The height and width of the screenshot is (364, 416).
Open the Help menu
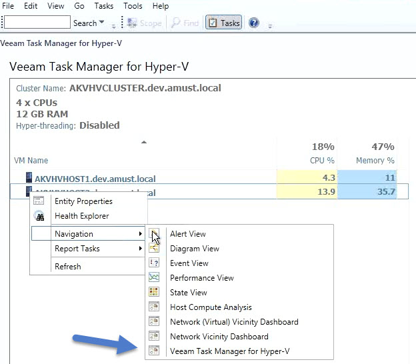click(x=161, y=6)
